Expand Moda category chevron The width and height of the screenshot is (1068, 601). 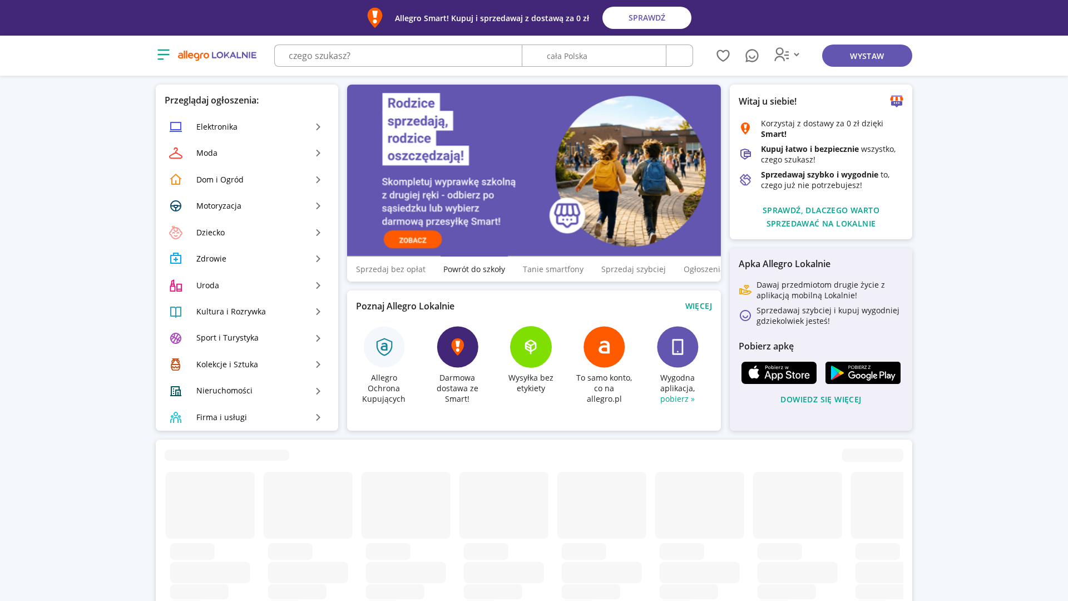coord(318,153)
